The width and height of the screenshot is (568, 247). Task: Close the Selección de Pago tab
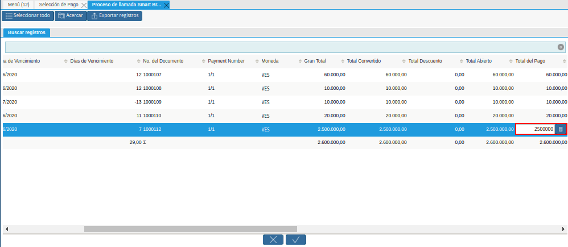[83, 5]
